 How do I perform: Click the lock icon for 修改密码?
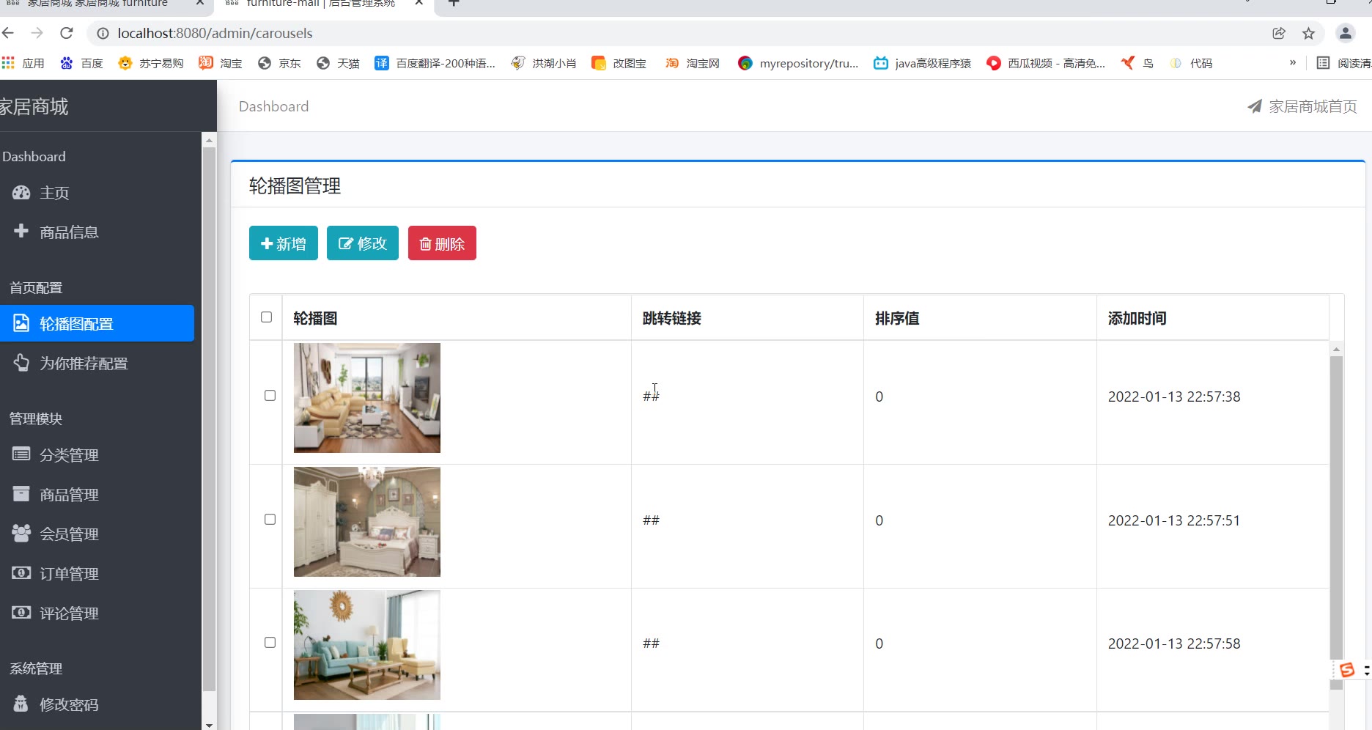pos(21,704)
